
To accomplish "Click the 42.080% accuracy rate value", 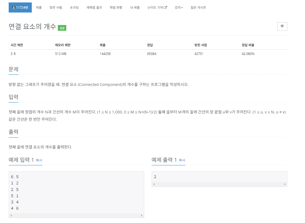I will coord(248,54).
